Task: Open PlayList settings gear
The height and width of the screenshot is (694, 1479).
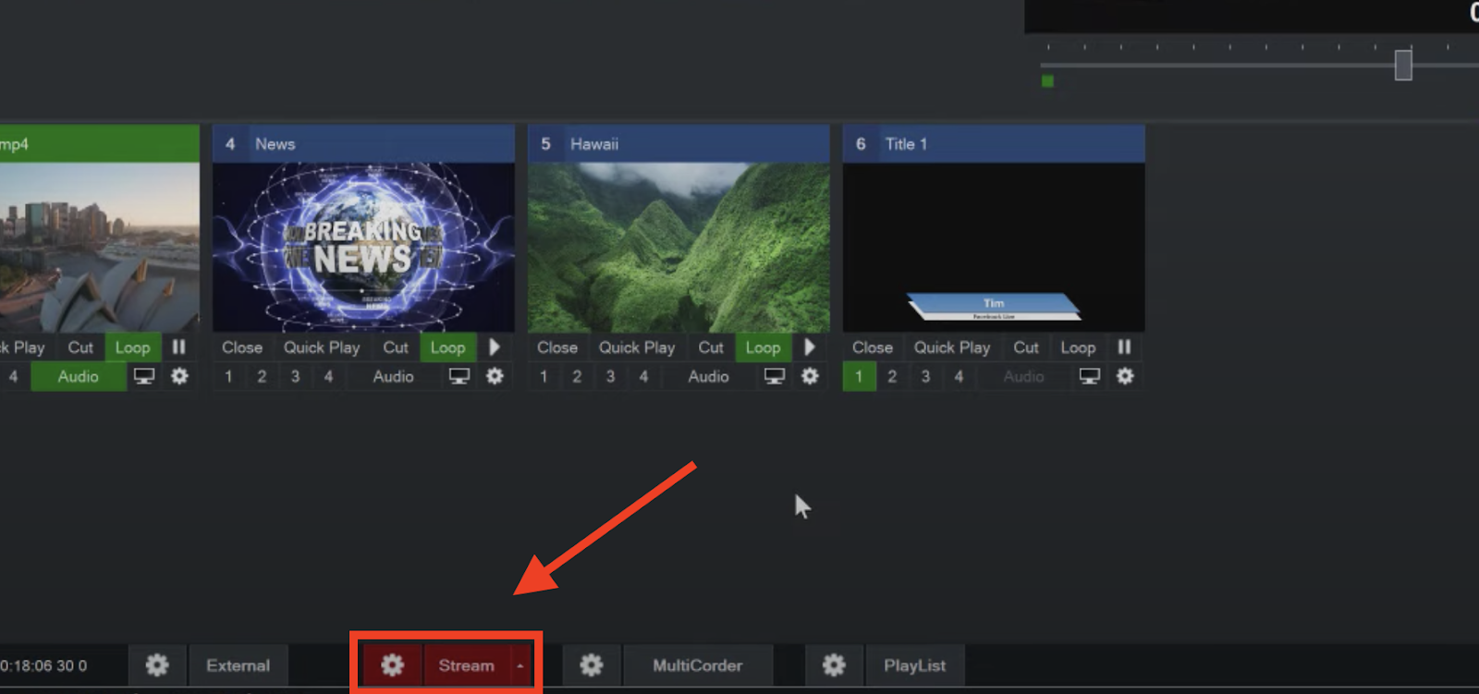Action: 834,665
